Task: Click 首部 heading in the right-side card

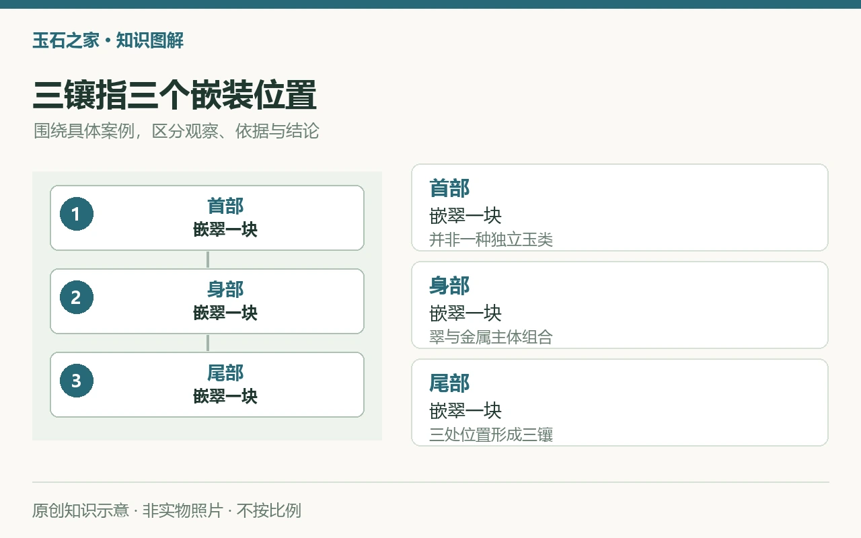Action: coord(449,188)
